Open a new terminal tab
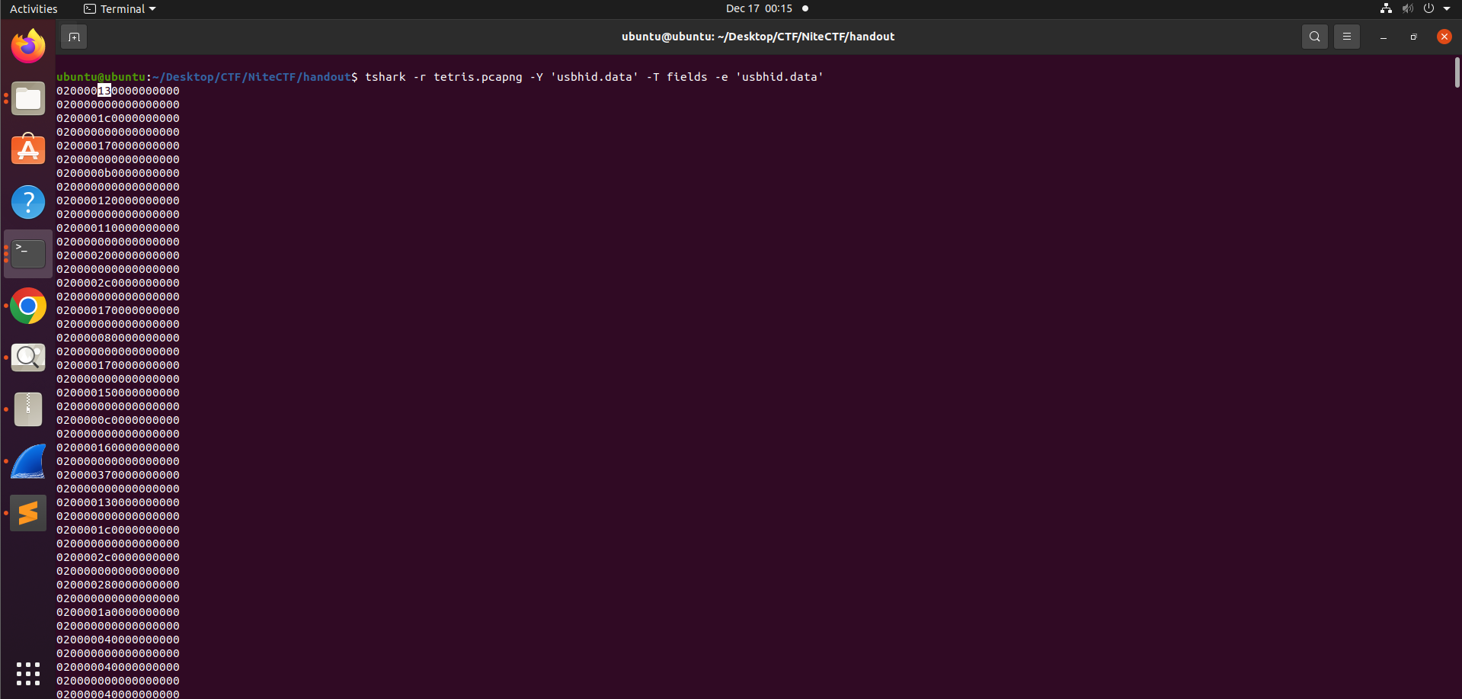Screen dimensions: 1462x699 point(74,37)
